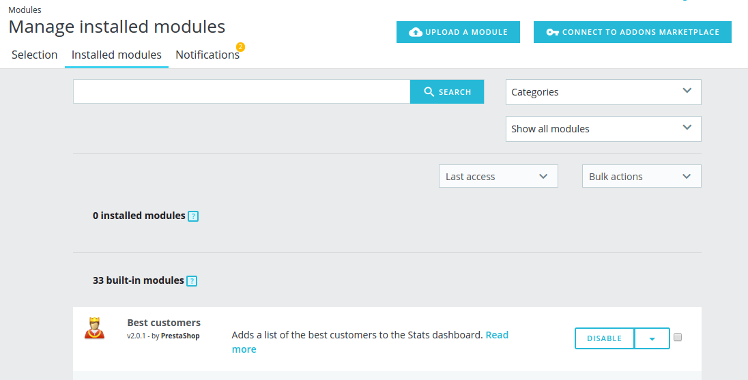748x380 pixels.
Task: Click the key icon for Addons Marketplace
Action: [553, 32]
